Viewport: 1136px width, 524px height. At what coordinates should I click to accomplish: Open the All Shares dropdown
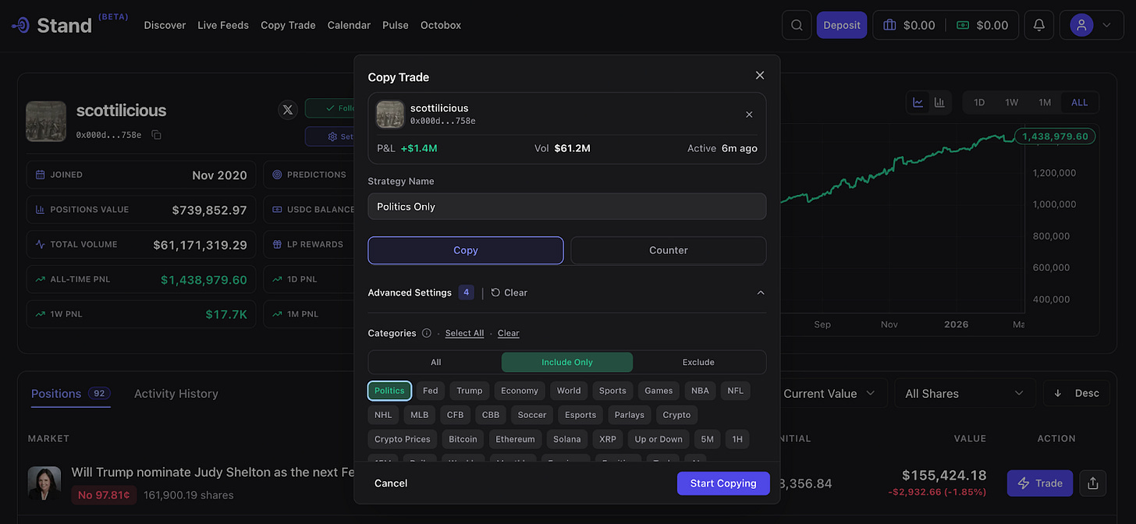tap(964, 394)
